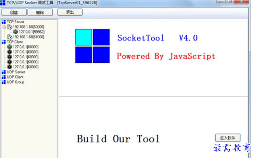The width and height of the screenshot is (253, 158).
Task: Click the 进入软件 button
Action: pos(228,138)
